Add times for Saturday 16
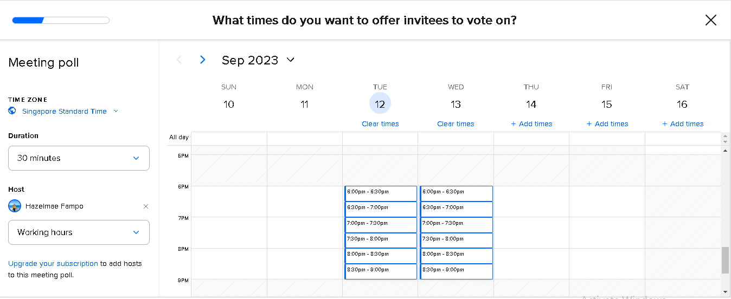Screen dimensions: 731x299 (x=683, y=124)
